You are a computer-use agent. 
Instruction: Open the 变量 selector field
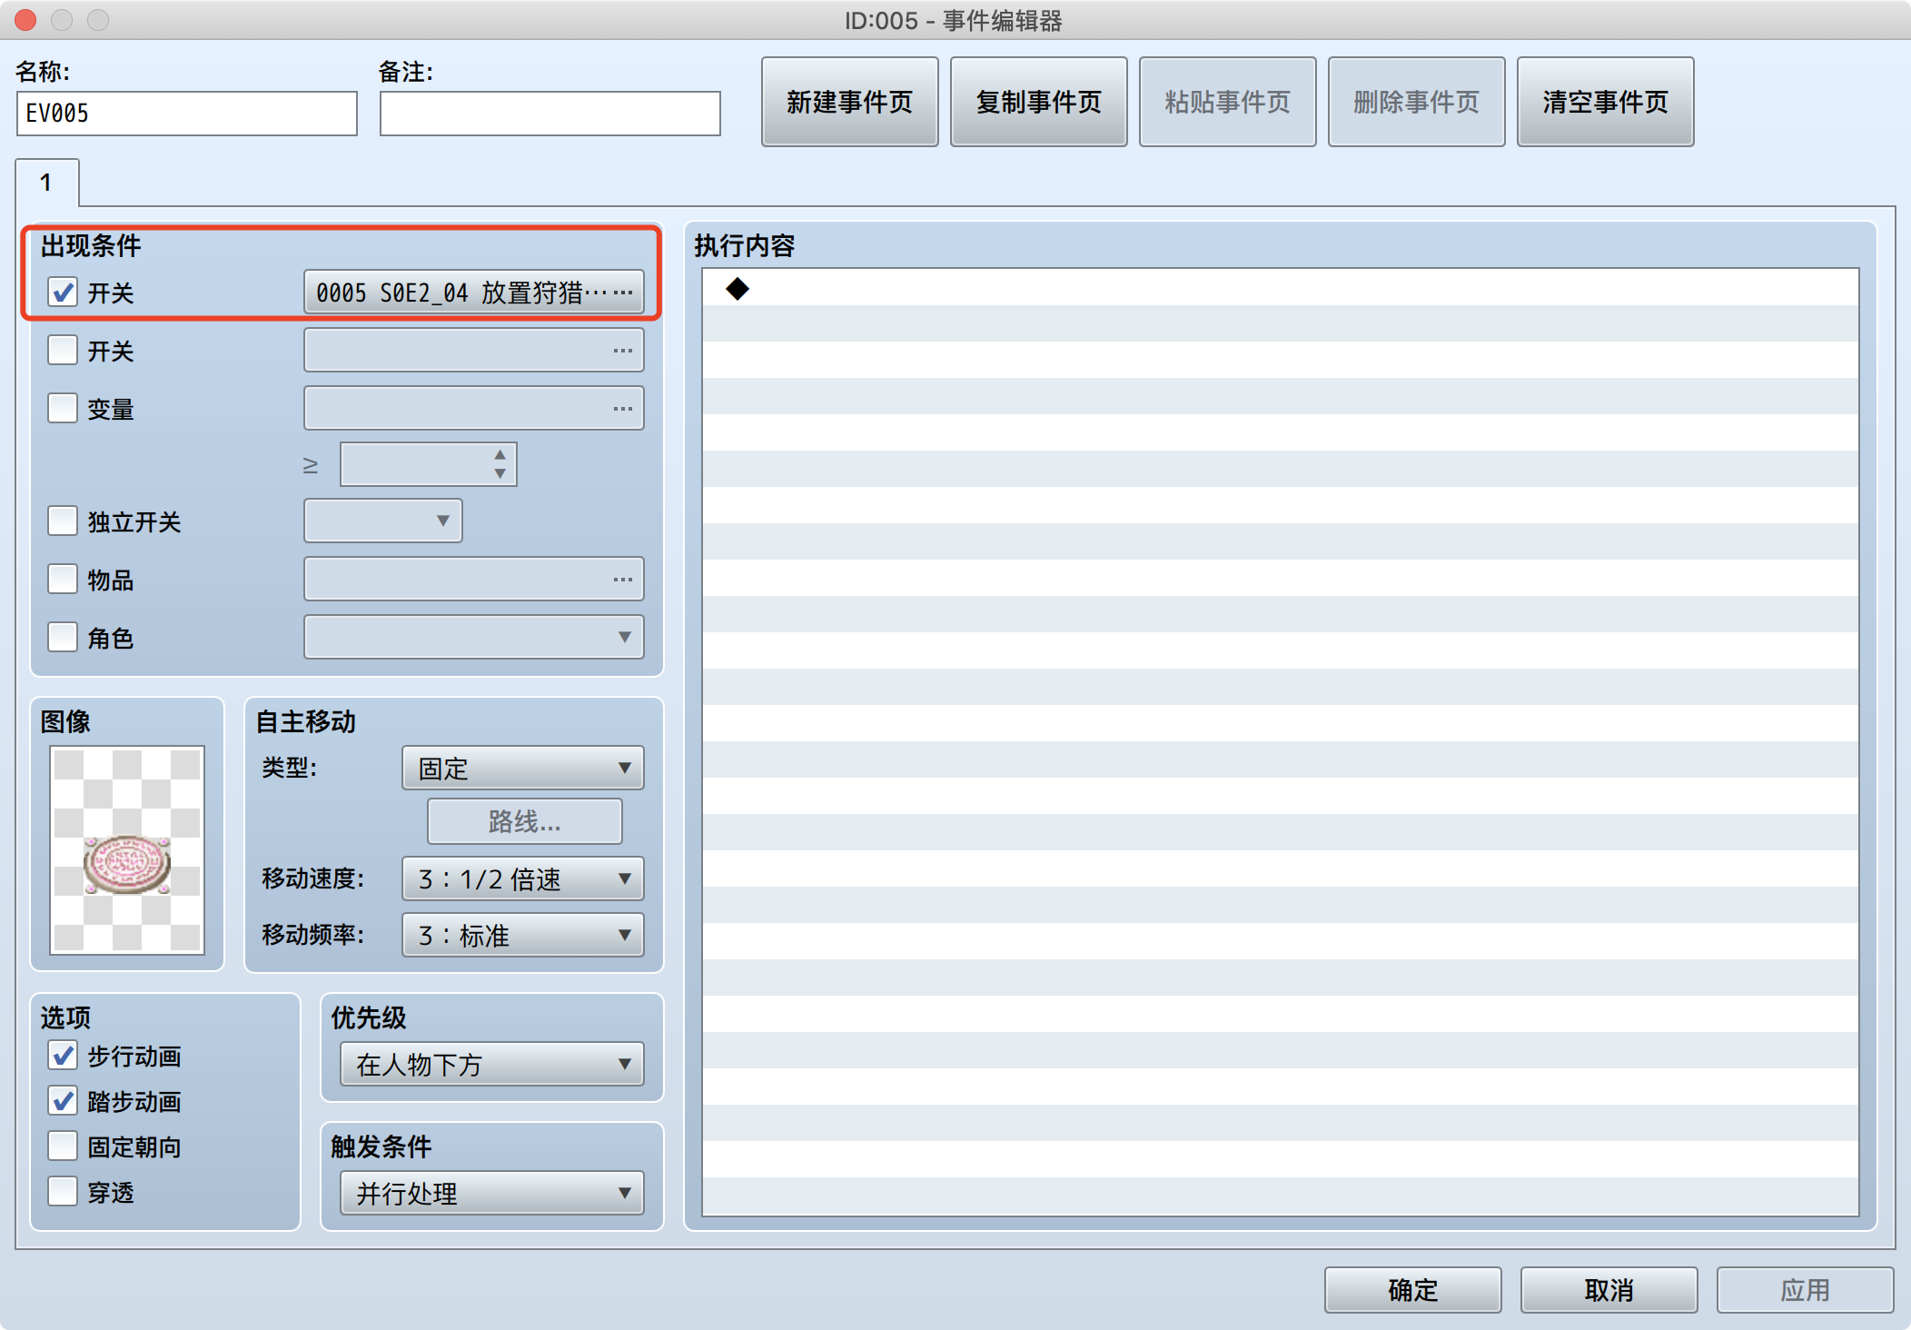(x=474, y=409)
